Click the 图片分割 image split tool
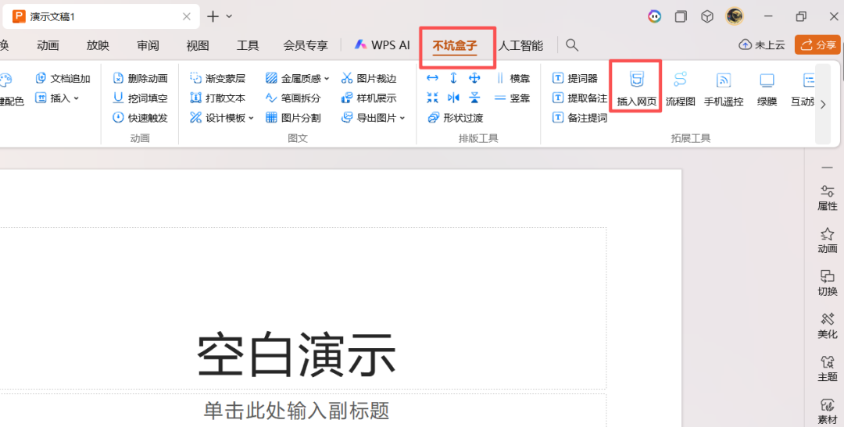The image size is (844, 427). [x=293, y=118]
